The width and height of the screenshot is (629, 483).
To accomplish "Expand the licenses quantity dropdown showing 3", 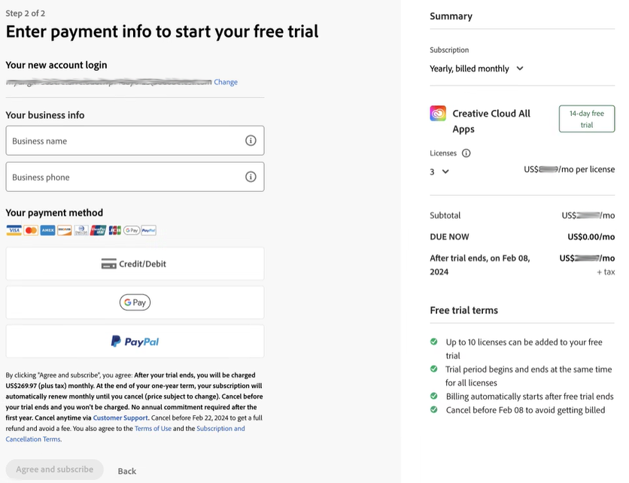I will tap(439, 172).
